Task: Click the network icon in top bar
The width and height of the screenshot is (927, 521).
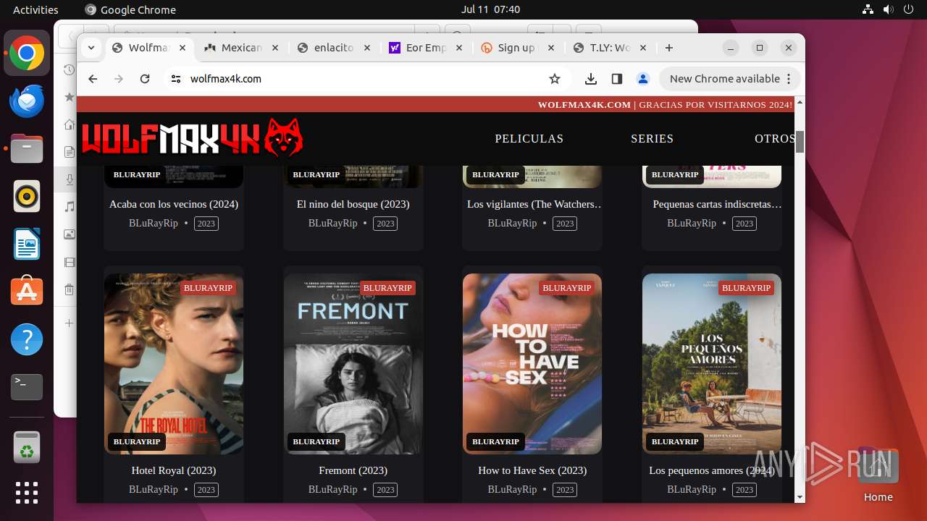Action: coord(868,9)
